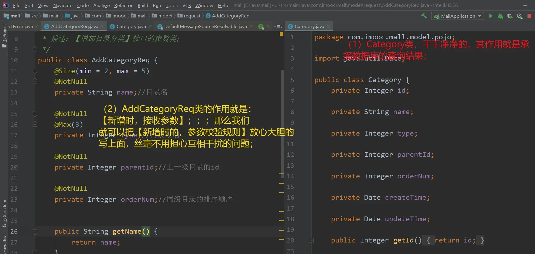Click the yellow warning indicator in editor
The width and height of the screenshot is (535, 254).
(282, 34)
